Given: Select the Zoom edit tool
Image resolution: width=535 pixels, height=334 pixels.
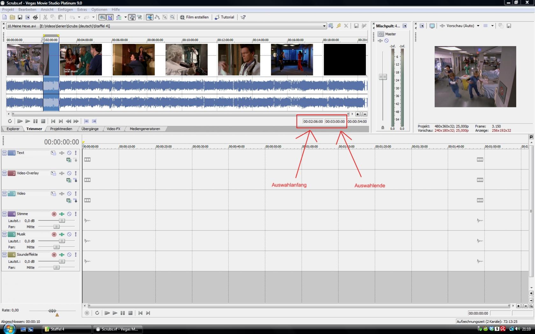Looking at the screenshot, I should [x=172, y=17].
